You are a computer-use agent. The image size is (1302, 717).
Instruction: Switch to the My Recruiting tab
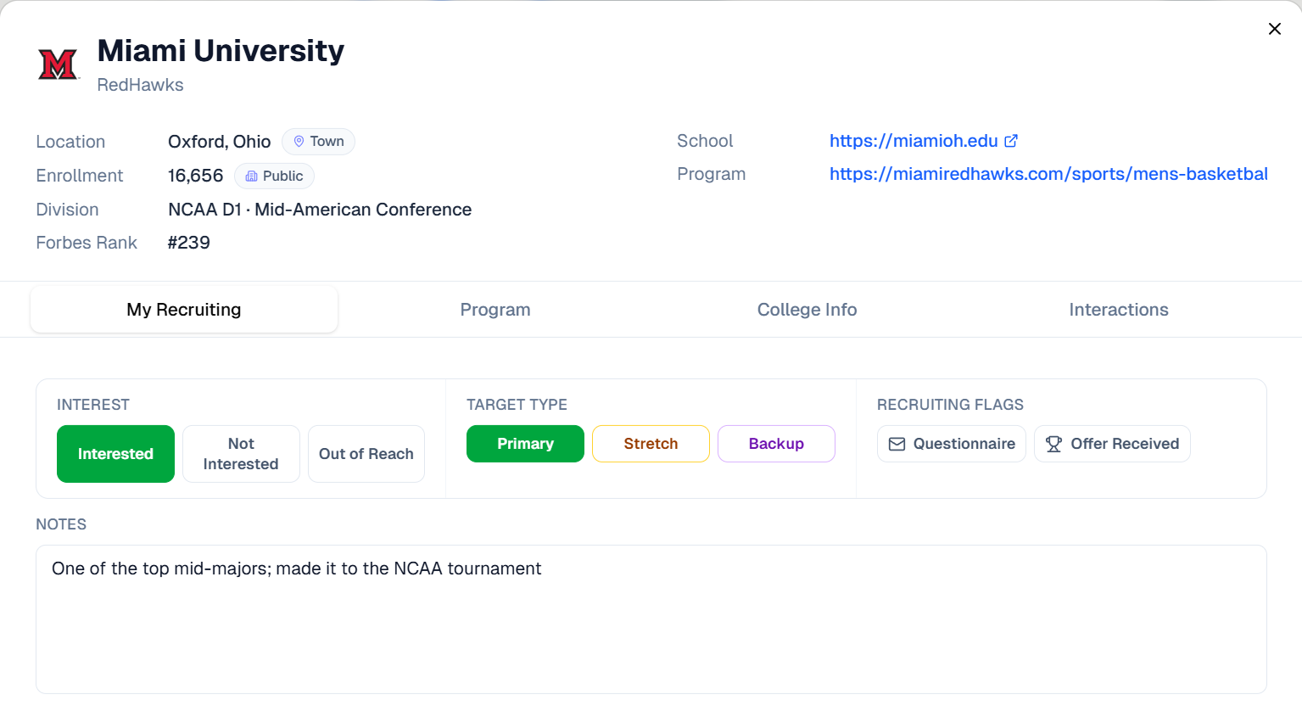click(184, 310)
